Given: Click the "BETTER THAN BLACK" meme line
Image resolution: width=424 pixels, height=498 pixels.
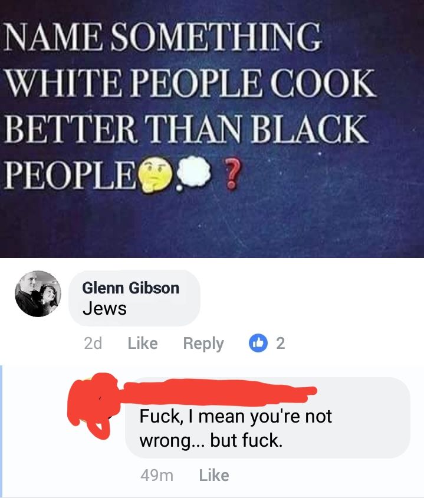Looking at the screenshot, I should coord(186,129).
